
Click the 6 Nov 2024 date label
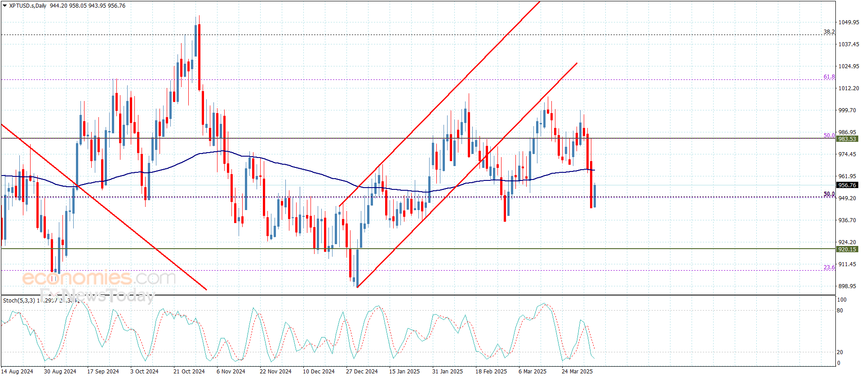tap(231, 371)
